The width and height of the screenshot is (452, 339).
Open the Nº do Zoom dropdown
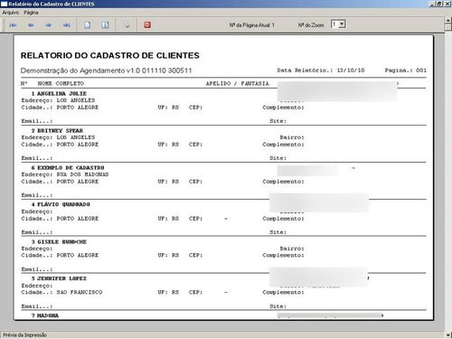pyautogui.click(x=342, y=24)
